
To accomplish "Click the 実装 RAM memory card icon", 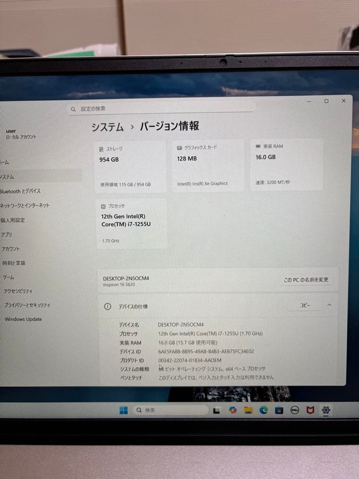I will (x=259, y=146).
